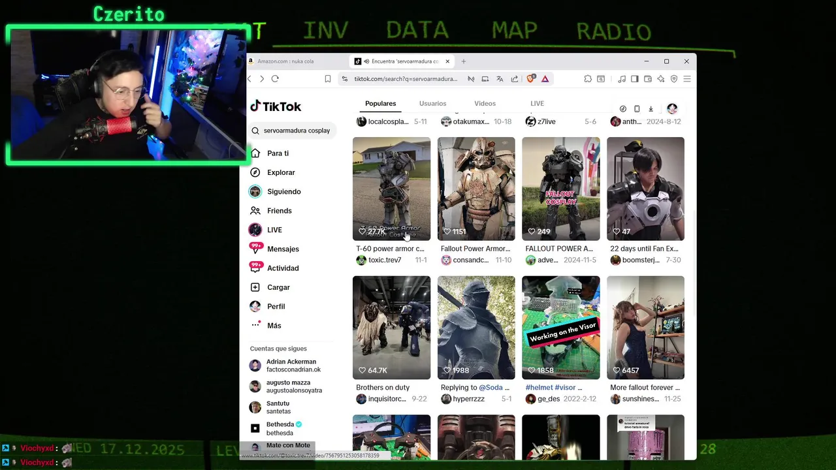Select the Populares search tab
Viewport: 836px width, 470px height.
pyautogui.click(x=380, y=103)
